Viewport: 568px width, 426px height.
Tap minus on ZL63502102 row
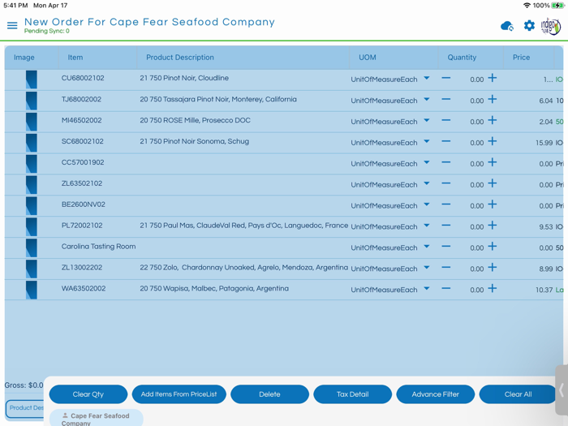click(446, 183)
